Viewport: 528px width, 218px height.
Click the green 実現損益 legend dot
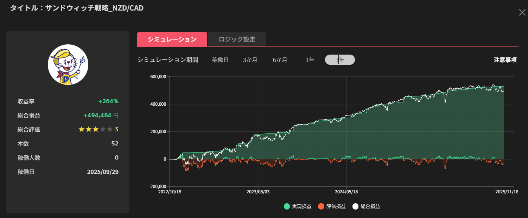pyautogui.click(x=287, y=206)
